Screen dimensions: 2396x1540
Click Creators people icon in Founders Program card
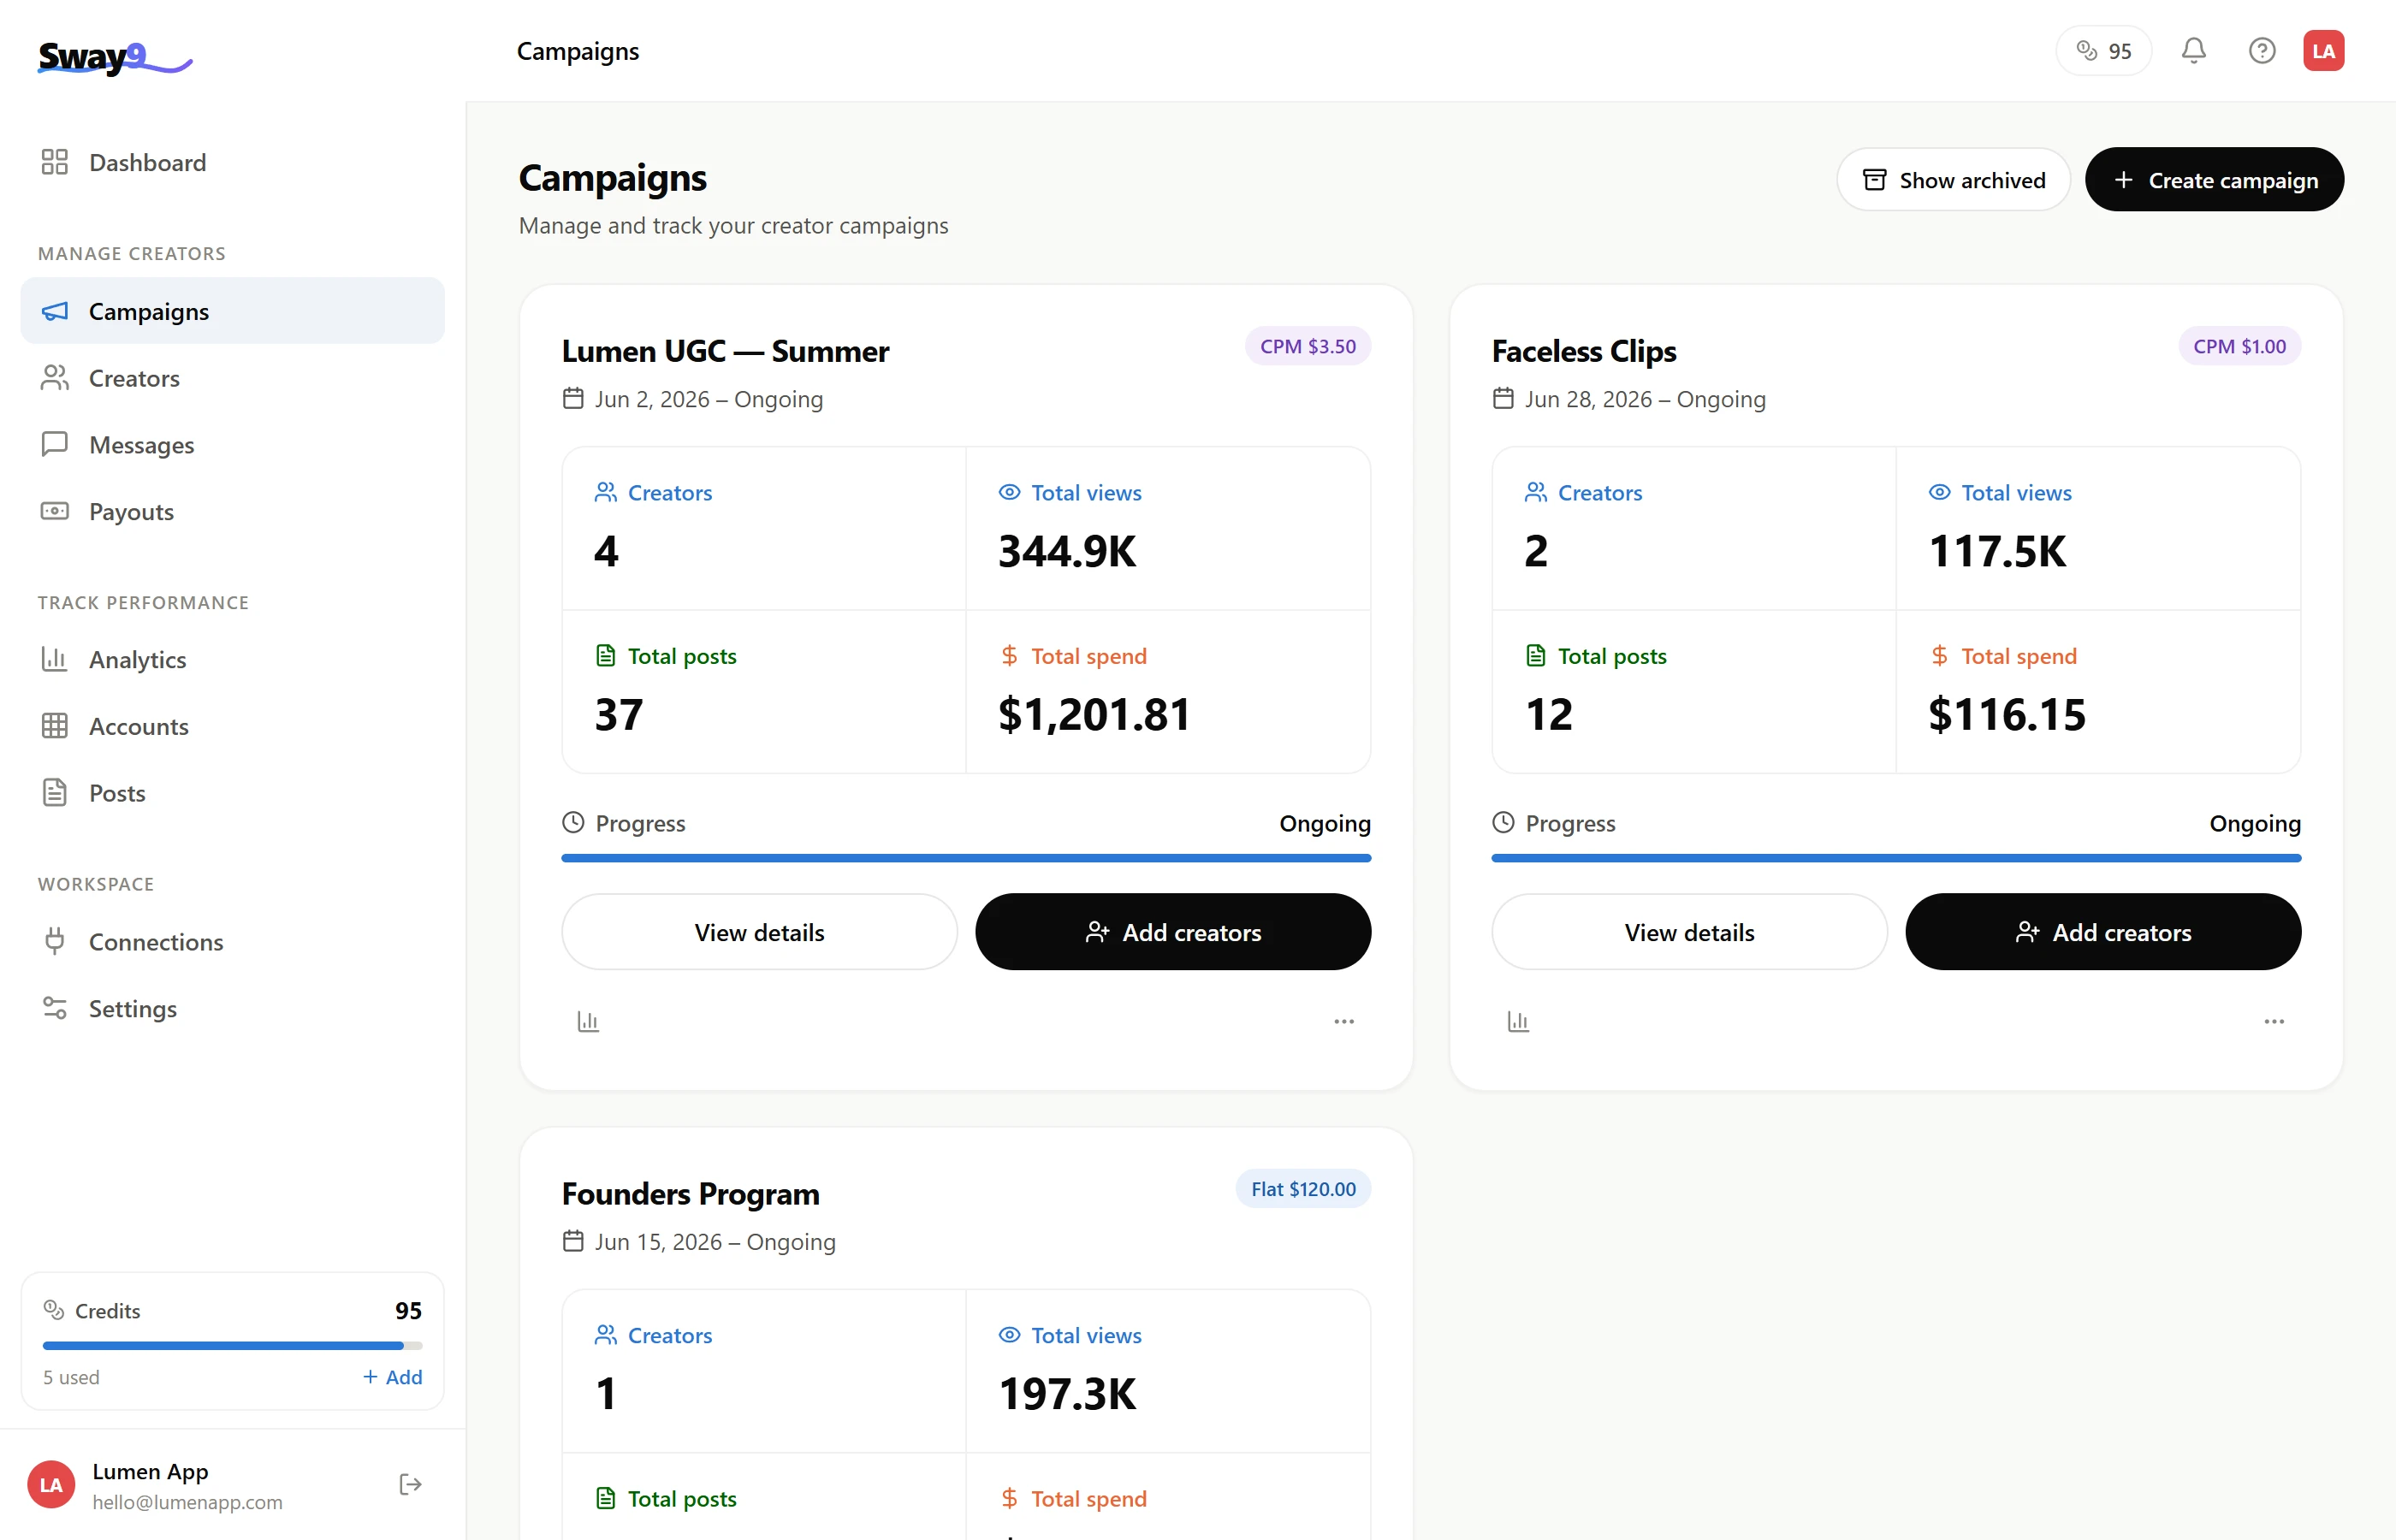(606, 1335)
